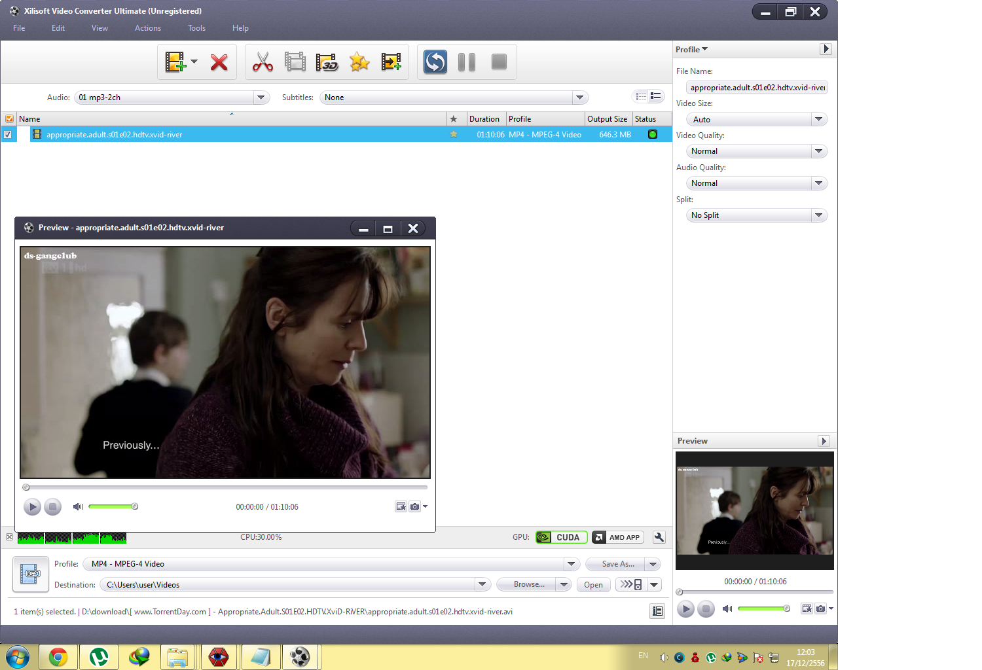Open the File menu

click(x=19, y=28)
